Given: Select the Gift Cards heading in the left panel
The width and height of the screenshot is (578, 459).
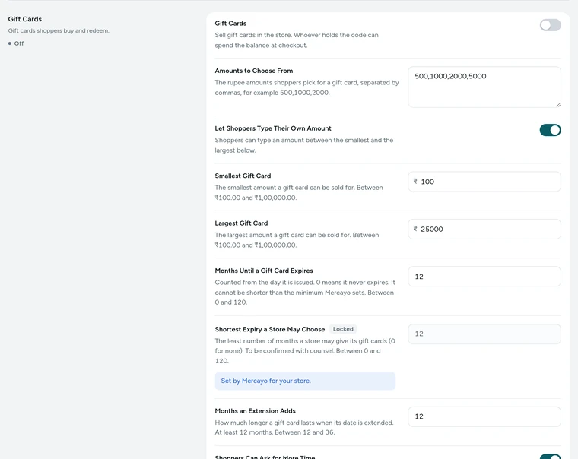Looking at the screenshot, I should pos(24,19).
